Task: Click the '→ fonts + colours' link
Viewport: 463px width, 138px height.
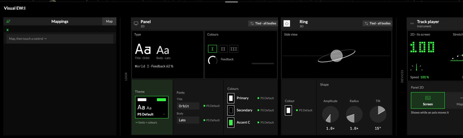Action: [146, 123]
